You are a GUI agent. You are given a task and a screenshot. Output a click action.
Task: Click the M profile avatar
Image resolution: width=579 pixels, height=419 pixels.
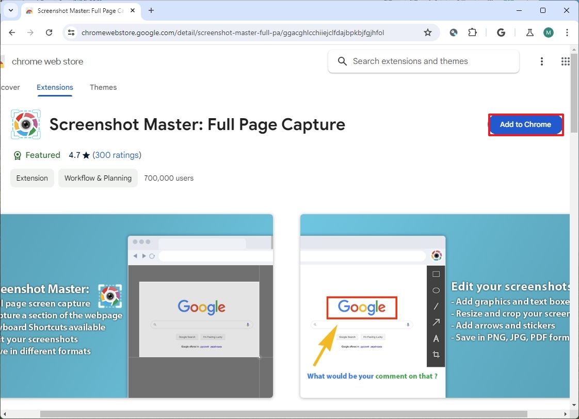(548, 32)
